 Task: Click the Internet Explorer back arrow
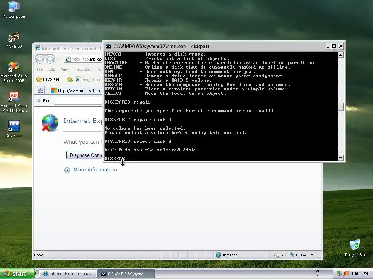(x=40, y=59)
